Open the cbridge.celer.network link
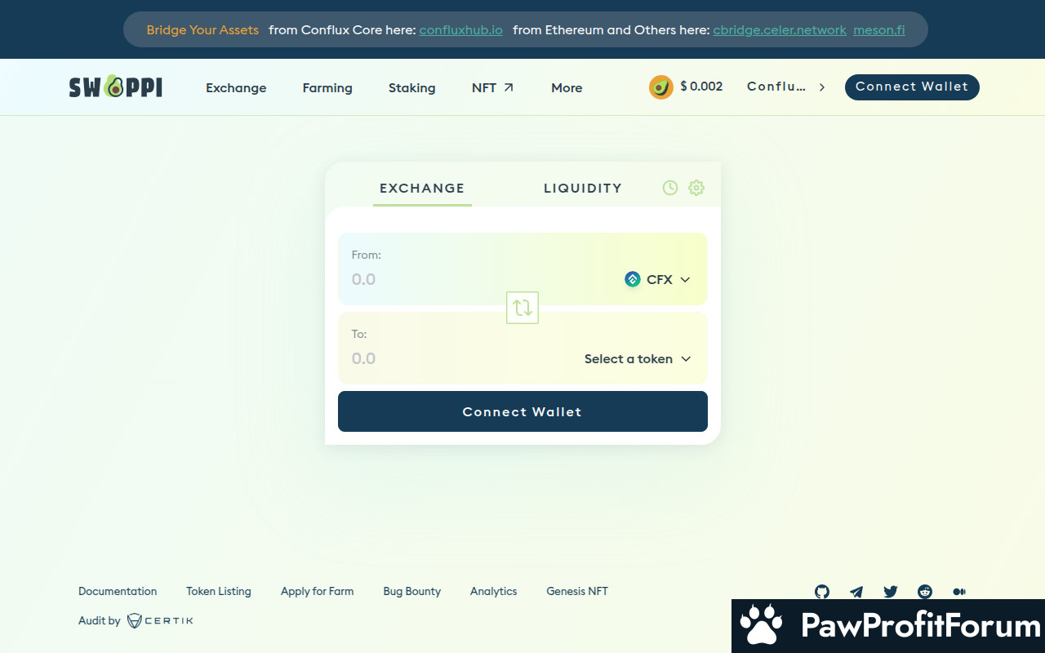 click(x=780, y=30)
